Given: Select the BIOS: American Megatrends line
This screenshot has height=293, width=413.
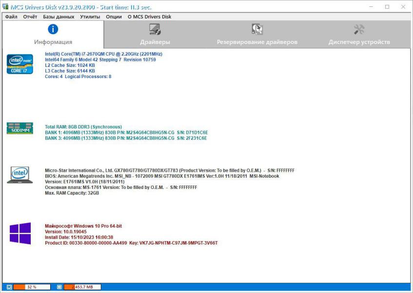Looking at the screenshot, I should [162, 176].
